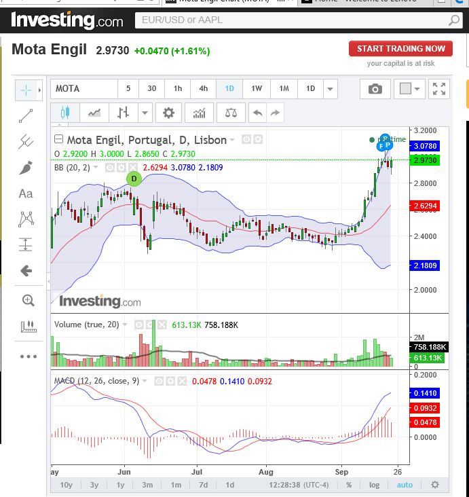Click START TRADING NOW button
Viewport: 469px width, 497px height.
pyautogui.click(x=400, y=48)
